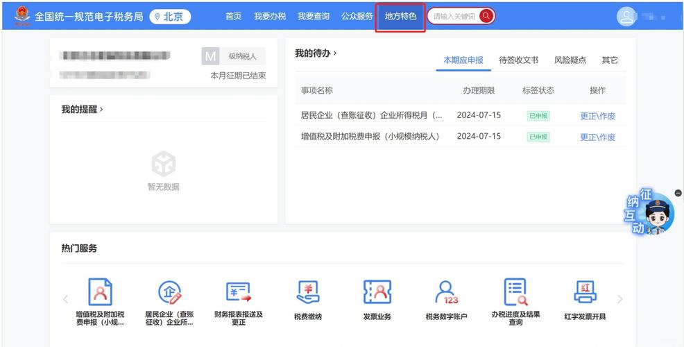This screenshot has width=684, height=347.
Task: Open the user avatar profile icon
Action: [626, 17]
